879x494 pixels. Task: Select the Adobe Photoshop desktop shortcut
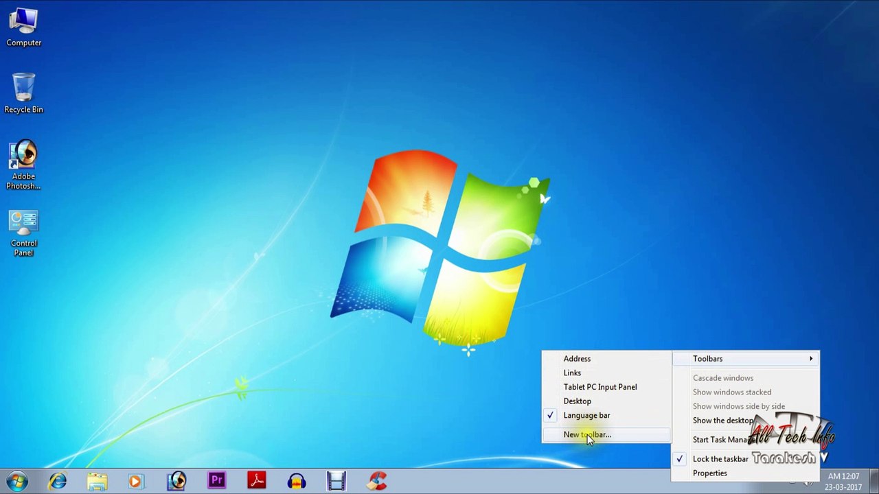point(24,165)
